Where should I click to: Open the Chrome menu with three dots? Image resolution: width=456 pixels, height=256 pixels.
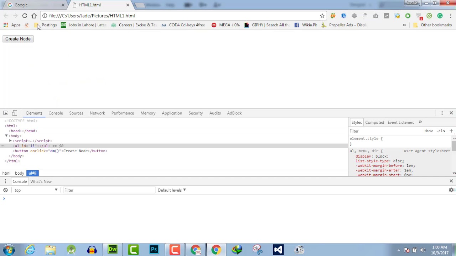pos(451,16)
